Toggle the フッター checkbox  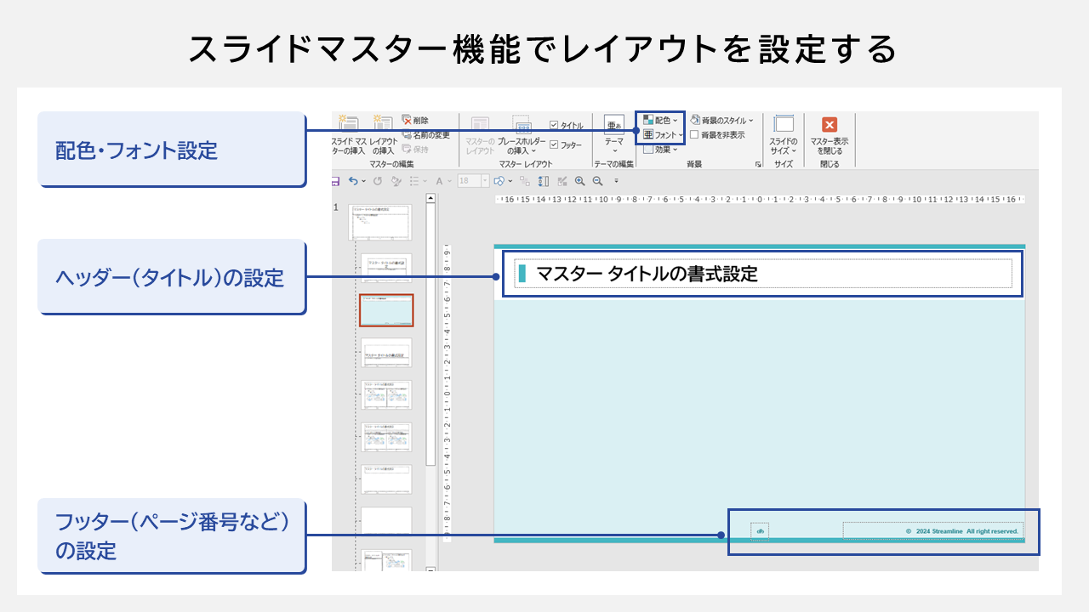pos(554,144)
